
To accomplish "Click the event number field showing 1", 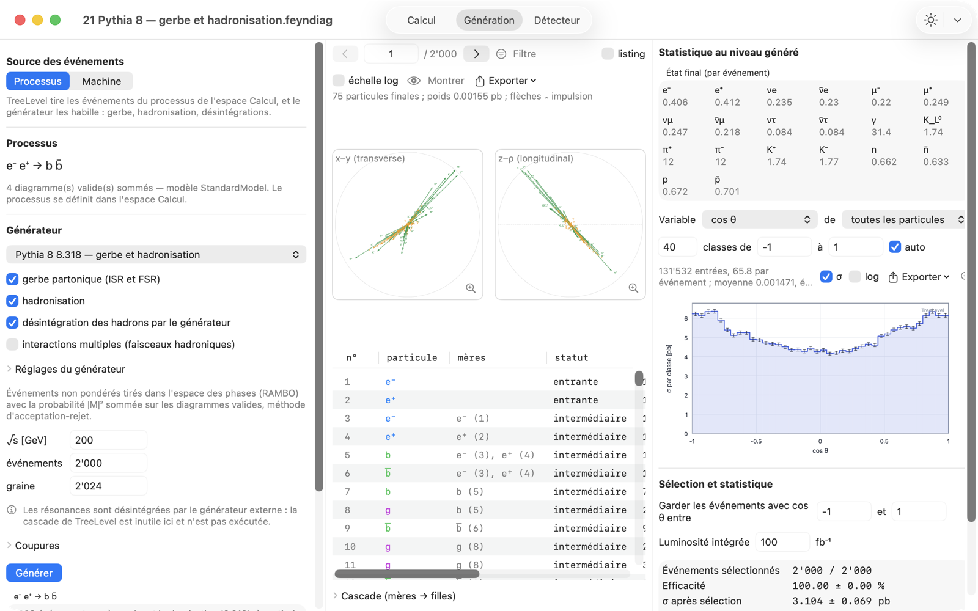I will (x=391, y=54).
